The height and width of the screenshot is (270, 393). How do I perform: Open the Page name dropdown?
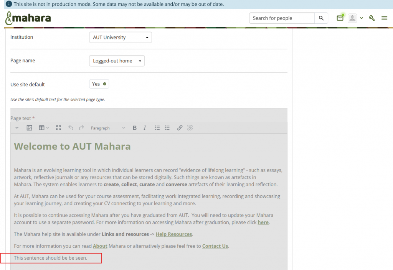[x=117, y=61]
